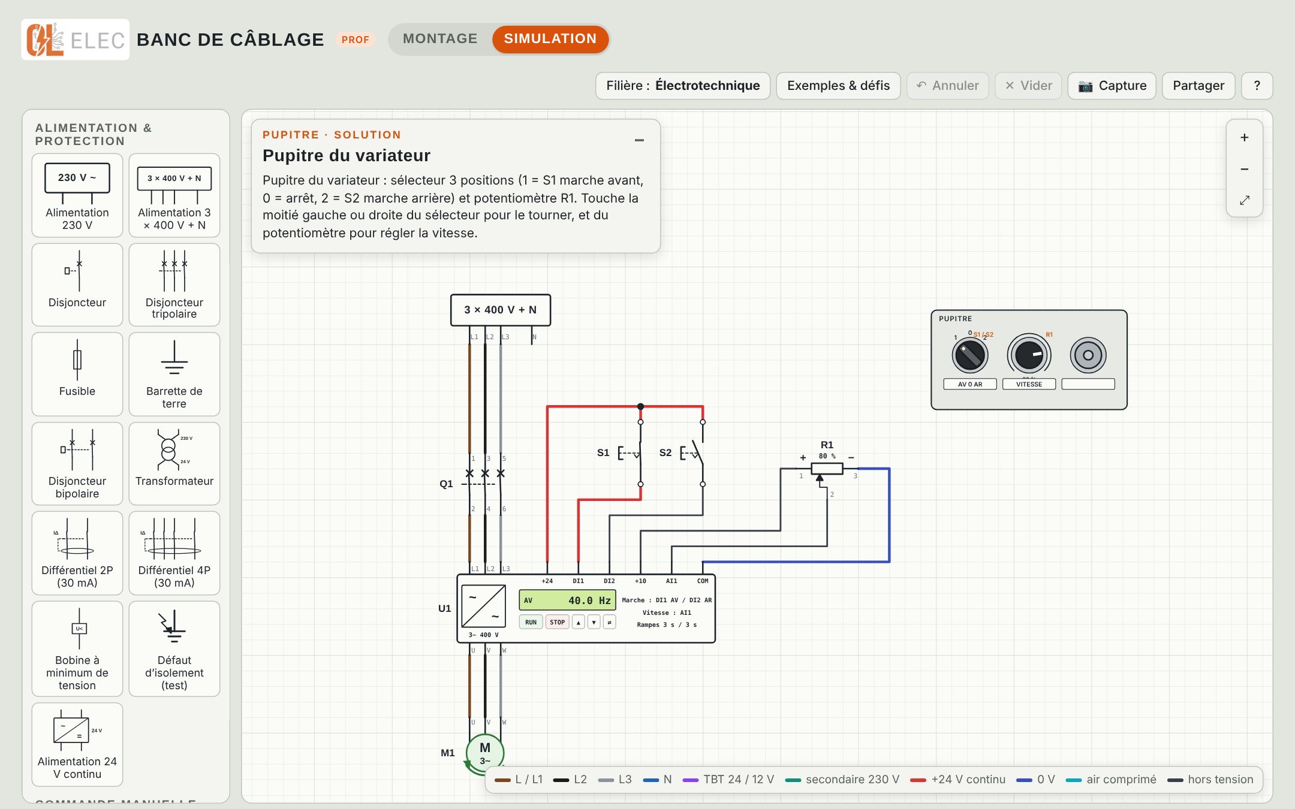This screenshot has width=1295, height=809.
Task: Select the Différentiel 4P (30 mA) component
Action: [x=174, y=553]
